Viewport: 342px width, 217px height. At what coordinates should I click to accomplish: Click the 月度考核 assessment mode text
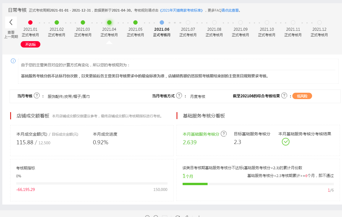198,96
